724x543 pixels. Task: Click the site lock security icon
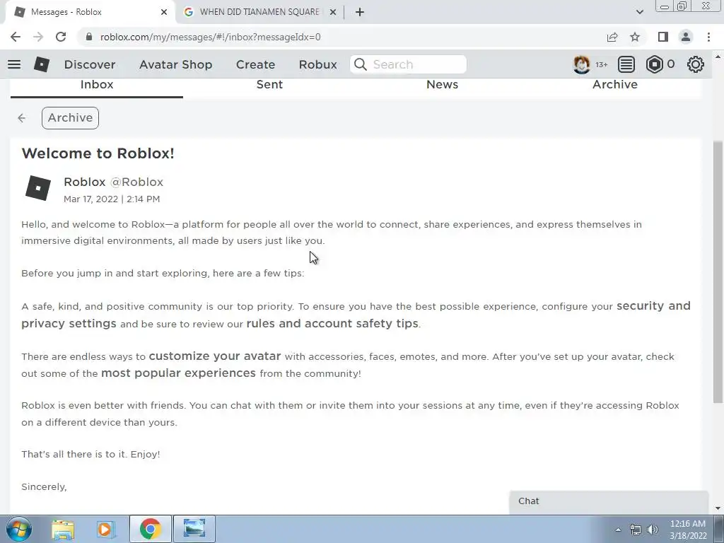(x=89, y=37)
